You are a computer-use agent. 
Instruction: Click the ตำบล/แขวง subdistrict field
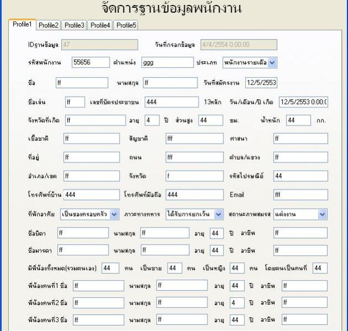[x=301, y=157]
